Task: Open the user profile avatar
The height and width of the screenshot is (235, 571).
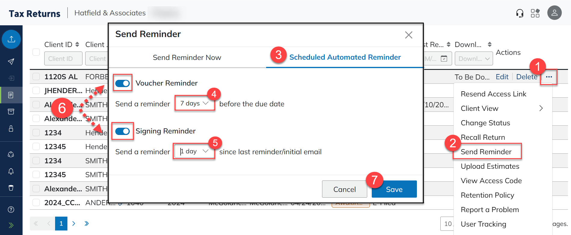Action: pos(554,13)
